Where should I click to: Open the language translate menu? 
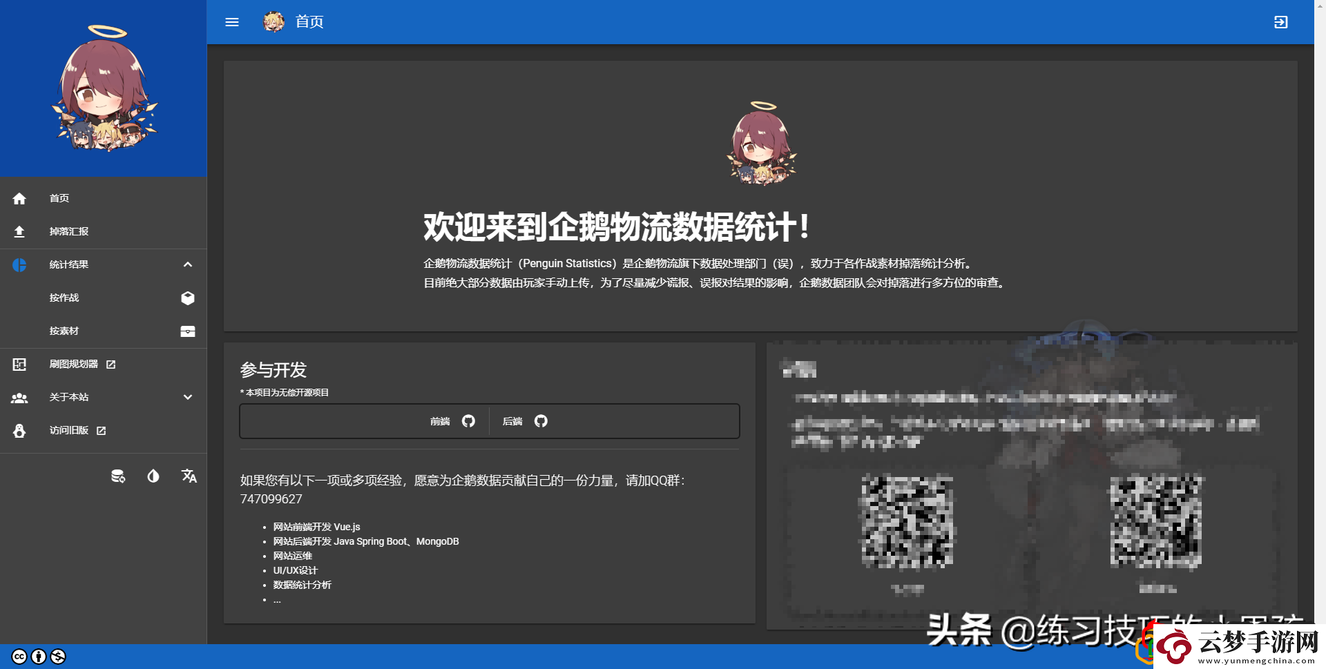click(189, 476)
